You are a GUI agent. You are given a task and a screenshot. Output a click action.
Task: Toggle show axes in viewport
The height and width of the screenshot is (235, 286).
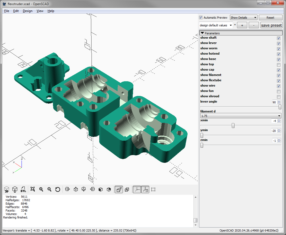[137, 189]
